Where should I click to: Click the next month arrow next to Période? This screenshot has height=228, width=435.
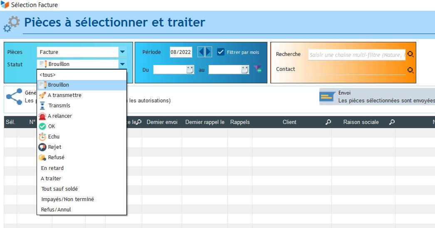point(208,52)
